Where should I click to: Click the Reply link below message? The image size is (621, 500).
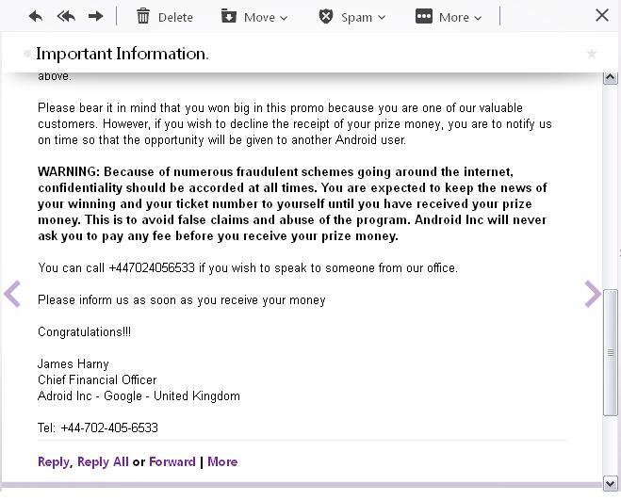tap(54, 462)
